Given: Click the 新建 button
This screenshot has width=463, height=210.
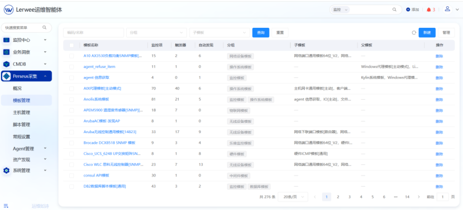Looking at the screenshot, I should click(x=427, y=33).
